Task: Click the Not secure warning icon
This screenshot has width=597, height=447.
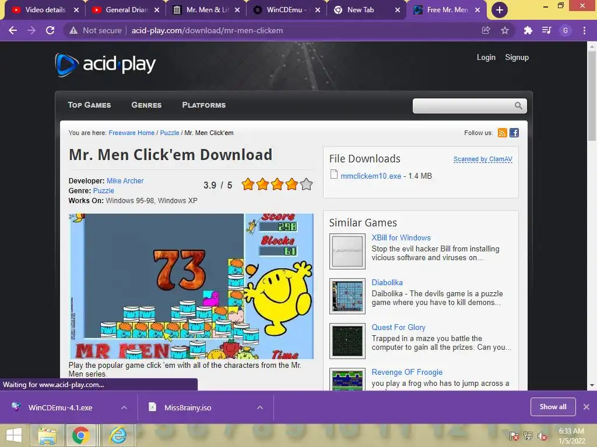Action: point(73,30)
